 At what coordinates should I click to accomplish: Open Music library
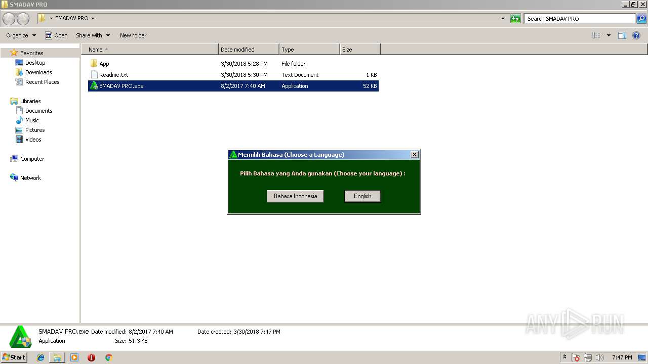tap(32, 120)
